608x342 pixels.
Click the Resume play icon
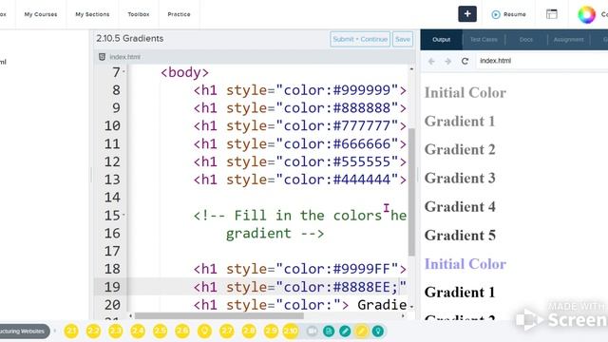point(496,14)
